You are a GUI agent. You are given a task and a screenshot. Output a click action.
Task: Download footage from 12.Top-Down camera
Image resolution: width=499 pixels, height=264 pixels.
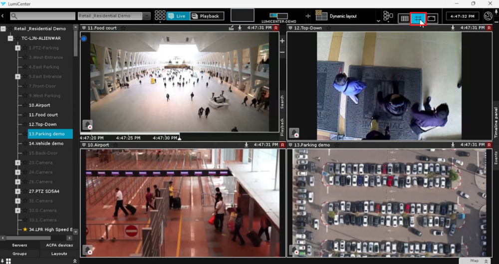453,28
